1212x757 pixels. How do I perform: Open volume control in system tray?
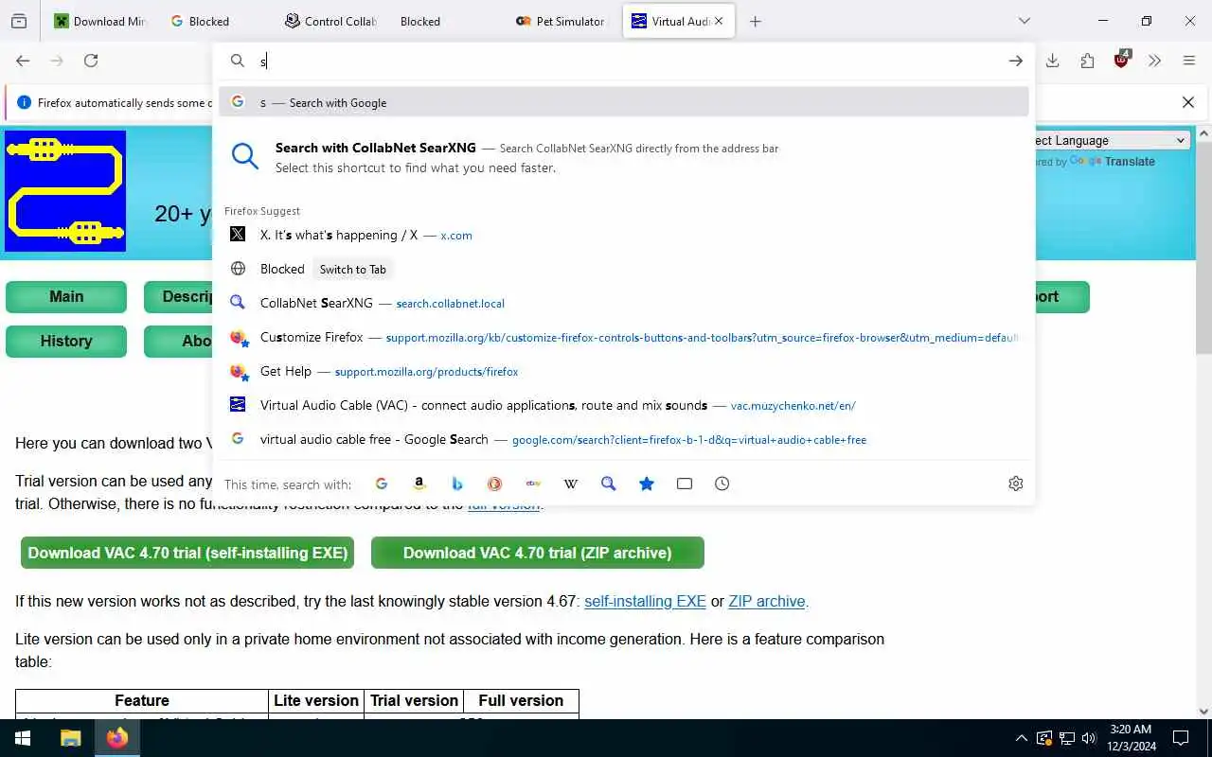click(1089, 738)
